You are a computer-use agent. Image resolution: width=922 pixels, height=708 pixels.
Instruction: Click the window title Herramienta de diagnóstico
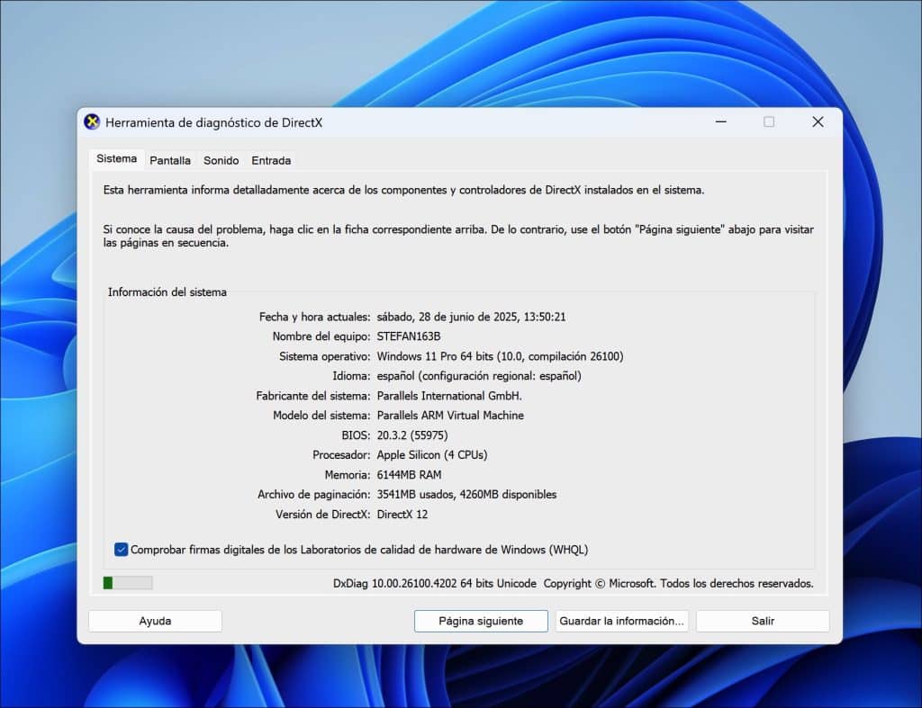point(214,123)
